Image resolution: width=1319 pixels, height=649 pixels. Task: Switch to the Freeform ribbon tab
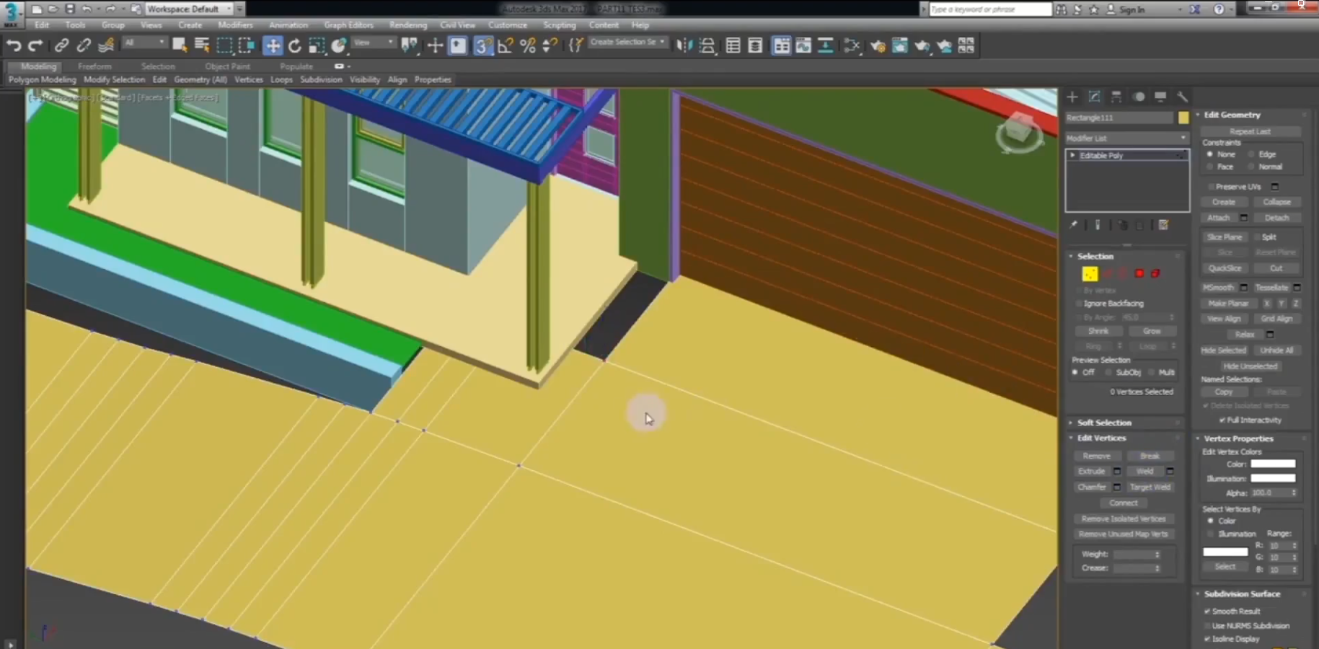(x=94, y=66)
